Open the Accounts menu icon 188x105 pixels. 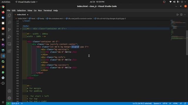(x=9, y=91)
